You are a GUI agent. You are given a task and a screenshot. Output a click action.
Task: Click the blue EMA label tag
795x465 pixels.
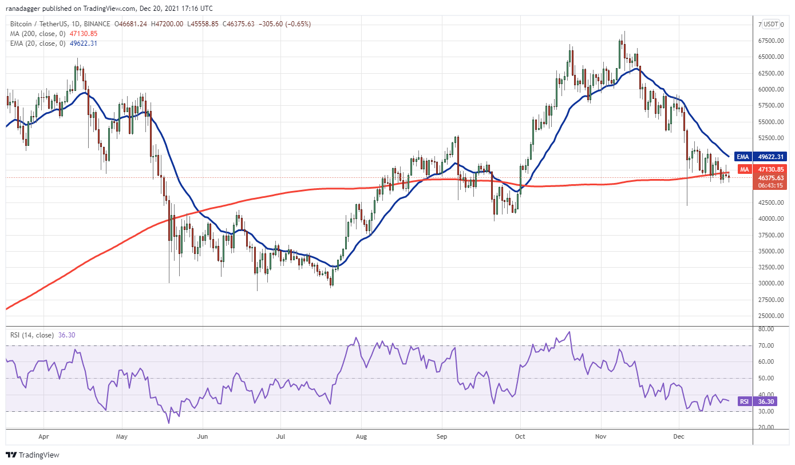743,156
